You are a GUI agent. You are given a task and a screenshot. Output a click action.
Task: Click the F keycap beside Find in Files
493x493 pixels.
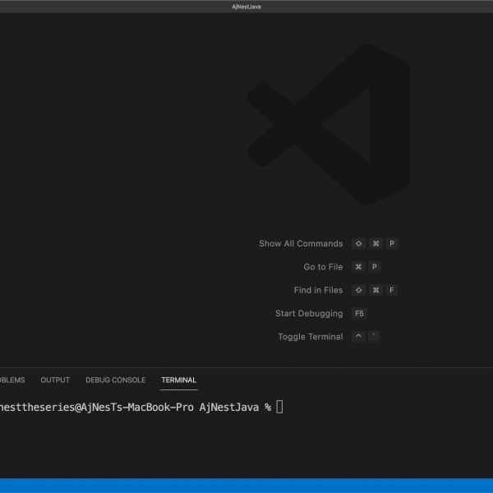coord(392,290)
